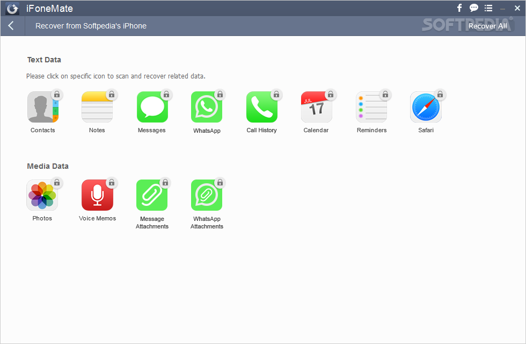
Task: Click the 'Media Data' heading
Action: tap(48, 166)
